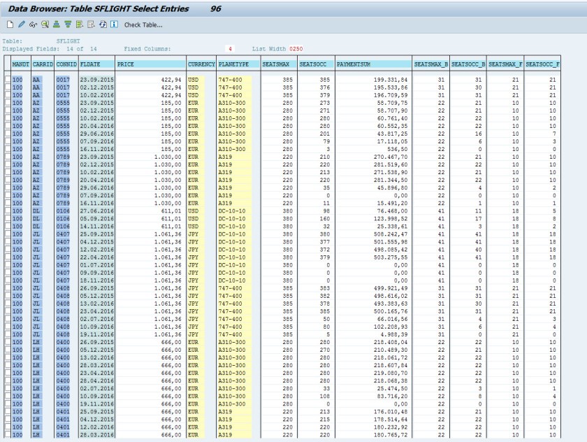Click the print list icon

[90, 25]
